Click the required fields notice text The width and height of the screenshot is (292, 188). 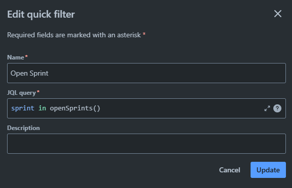[x=74, y=35]
